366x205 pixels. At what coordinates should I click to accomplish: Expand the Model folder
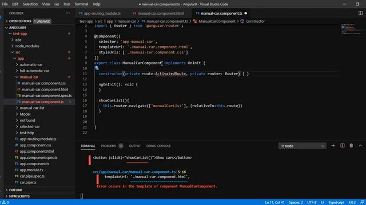[x=25, y=114]
